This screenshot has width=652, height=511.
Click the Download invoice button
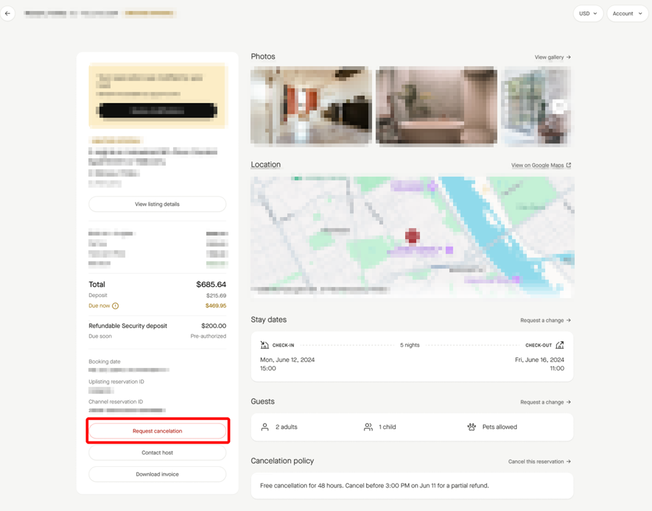157,474
